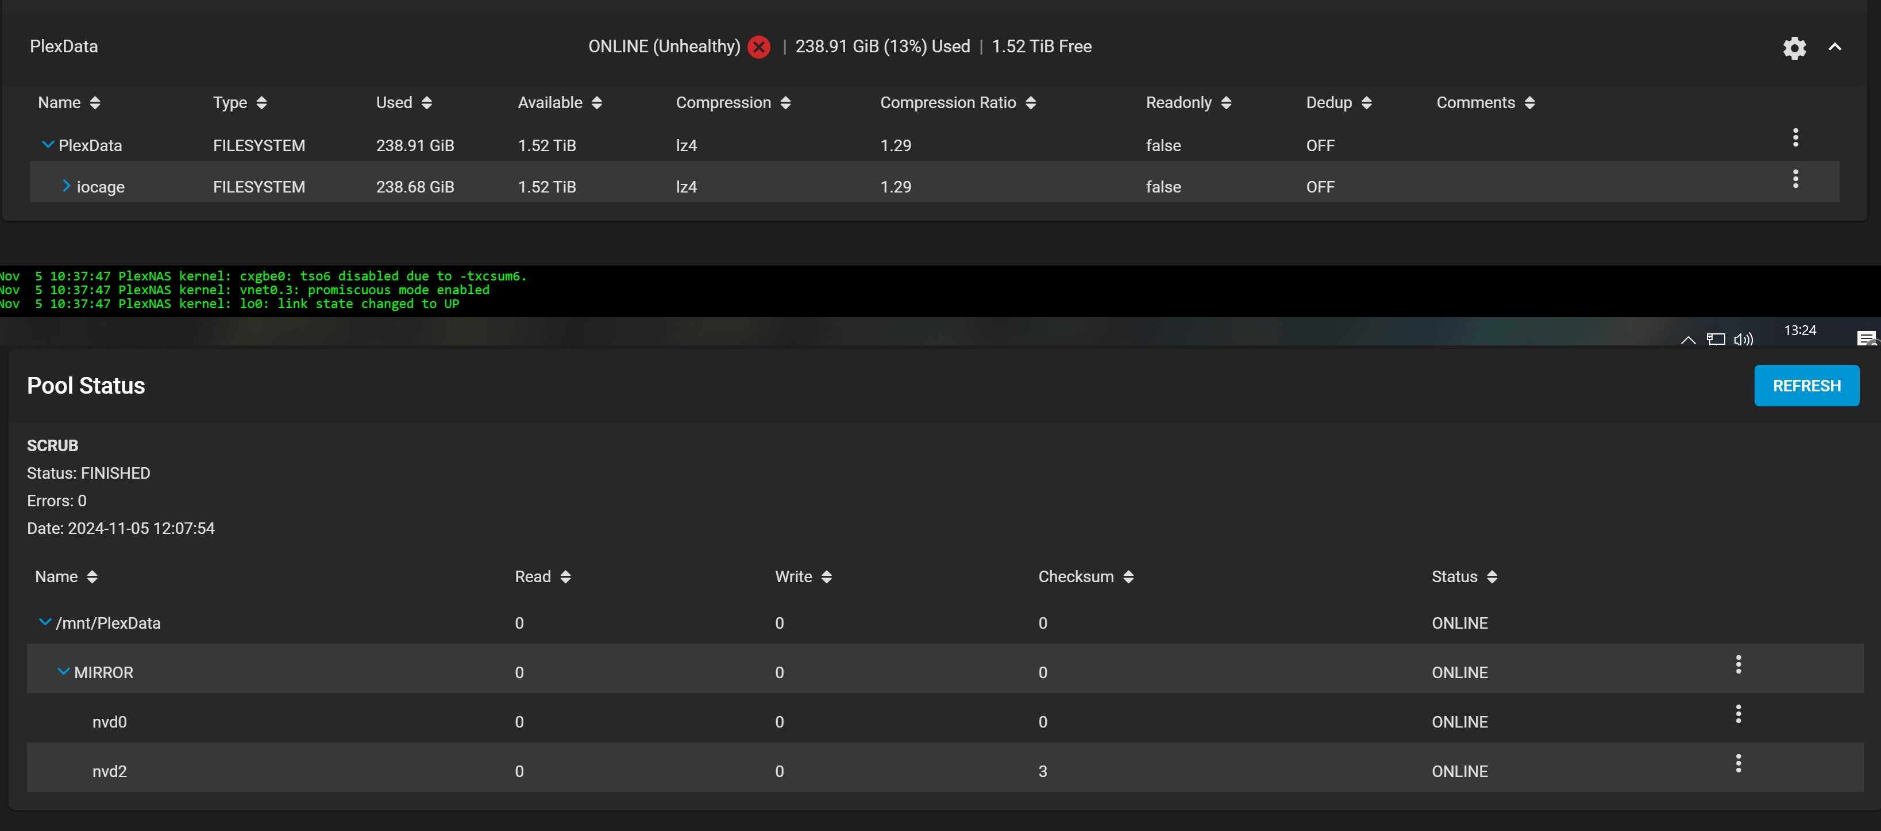Click the 'ONLINE (Unhealthy)' status text
The height and width of the screenshot is (831, 1881).
pos(664,47)
